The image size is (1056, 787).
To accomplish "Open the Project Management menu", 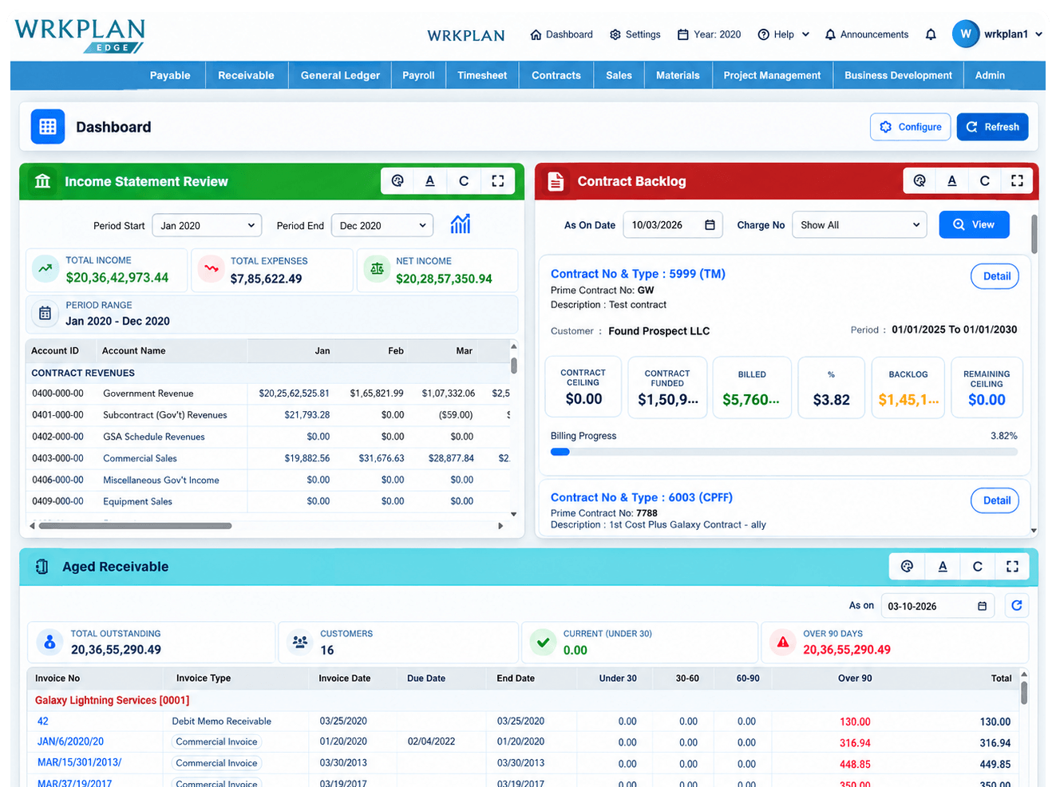I will click(772, 76).
